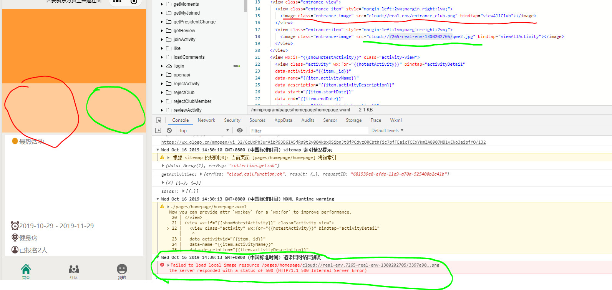The width and height of the screenshot is (612, 290).
Task: Open the Default levels dropdown
Action: tap(387, 131)
